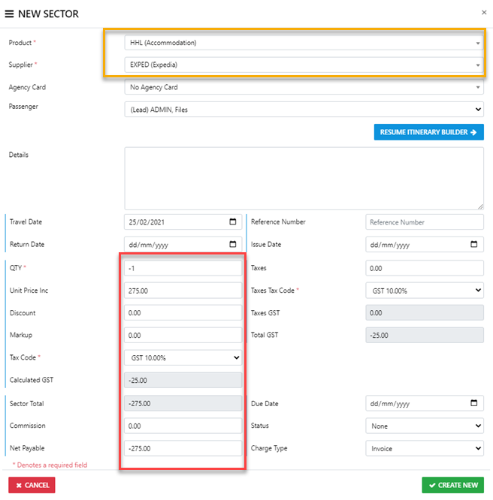493x500 pixels.
Task: Open the Status dropdown
Action: [425, 426]
